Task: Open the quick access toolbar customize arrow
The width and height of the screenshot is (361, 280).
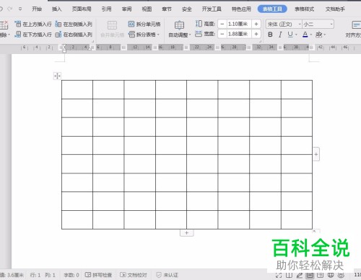Action: point(20,9)
